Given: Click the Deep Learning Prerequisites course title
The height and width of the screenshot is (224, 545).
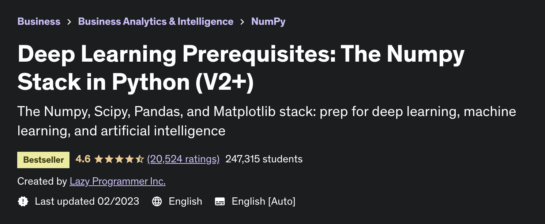Looking at the screenshot, I should (x=241, y=68).
